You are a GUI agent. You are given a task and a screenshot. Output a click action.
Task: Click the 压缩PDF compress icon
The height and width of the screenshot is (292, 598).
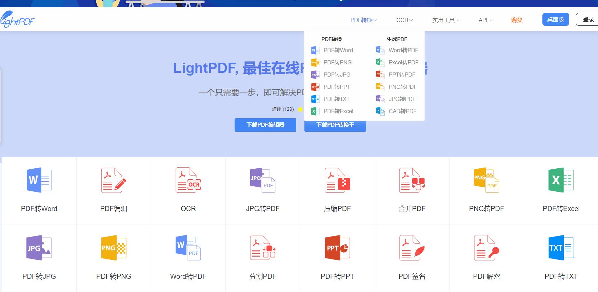(337, 180)
